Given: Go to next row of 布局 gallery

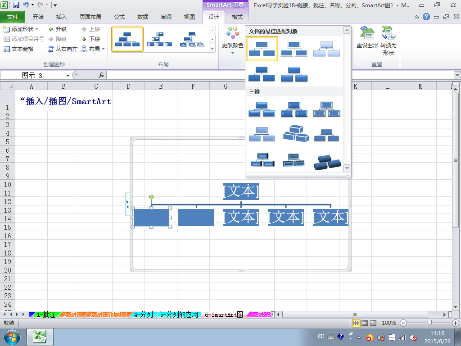Looking at the screenshot, I should point(212,39).
